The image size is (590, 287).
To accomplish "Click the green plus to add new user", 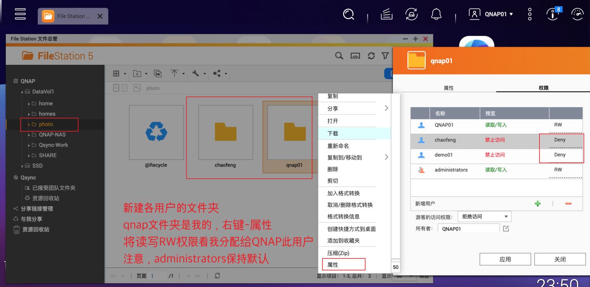I will 538,203.
